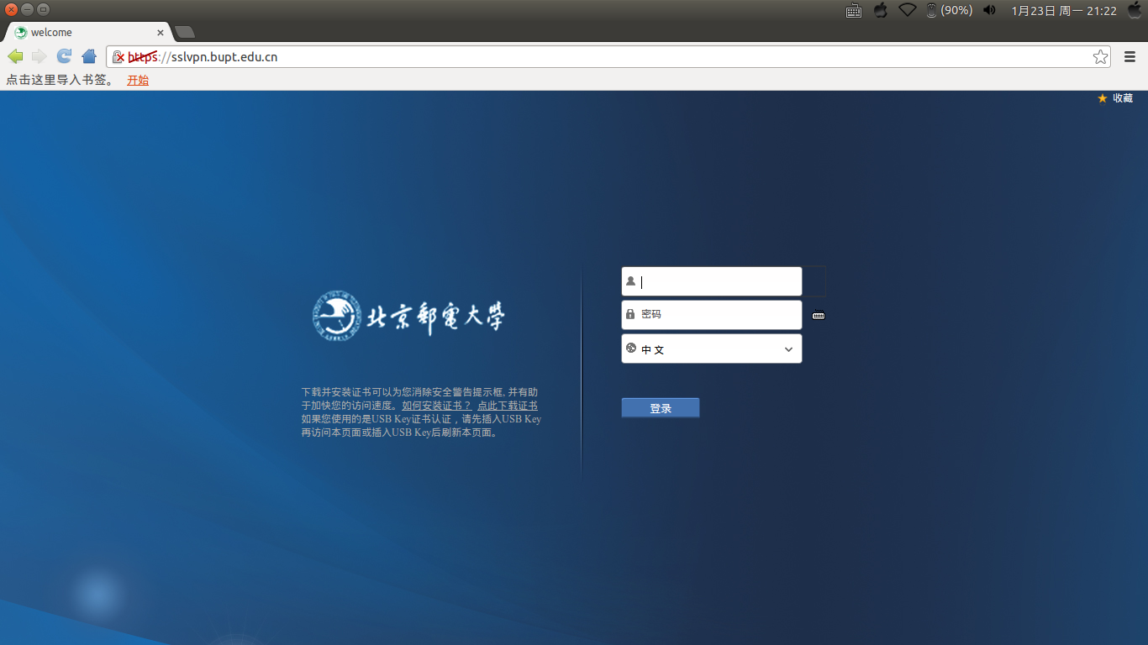Viewport: 1148px width, 645px height.
Task: Click the insecure https lock icon
Action: coord(118,57)
